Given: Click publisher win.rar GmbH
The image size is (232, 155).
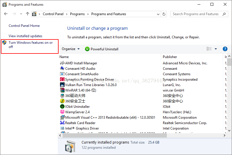Looking at the screenshot, I should point(173,90).
